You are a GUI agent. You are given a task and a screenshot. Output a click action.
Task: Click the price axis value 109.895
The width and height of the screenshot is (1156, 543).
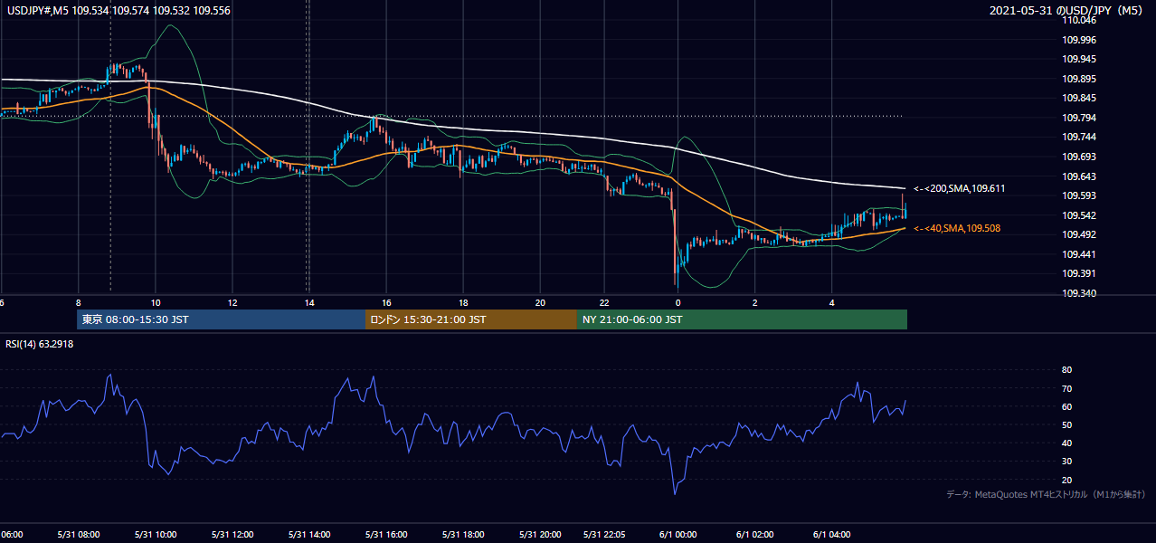tap(1081, 79)
